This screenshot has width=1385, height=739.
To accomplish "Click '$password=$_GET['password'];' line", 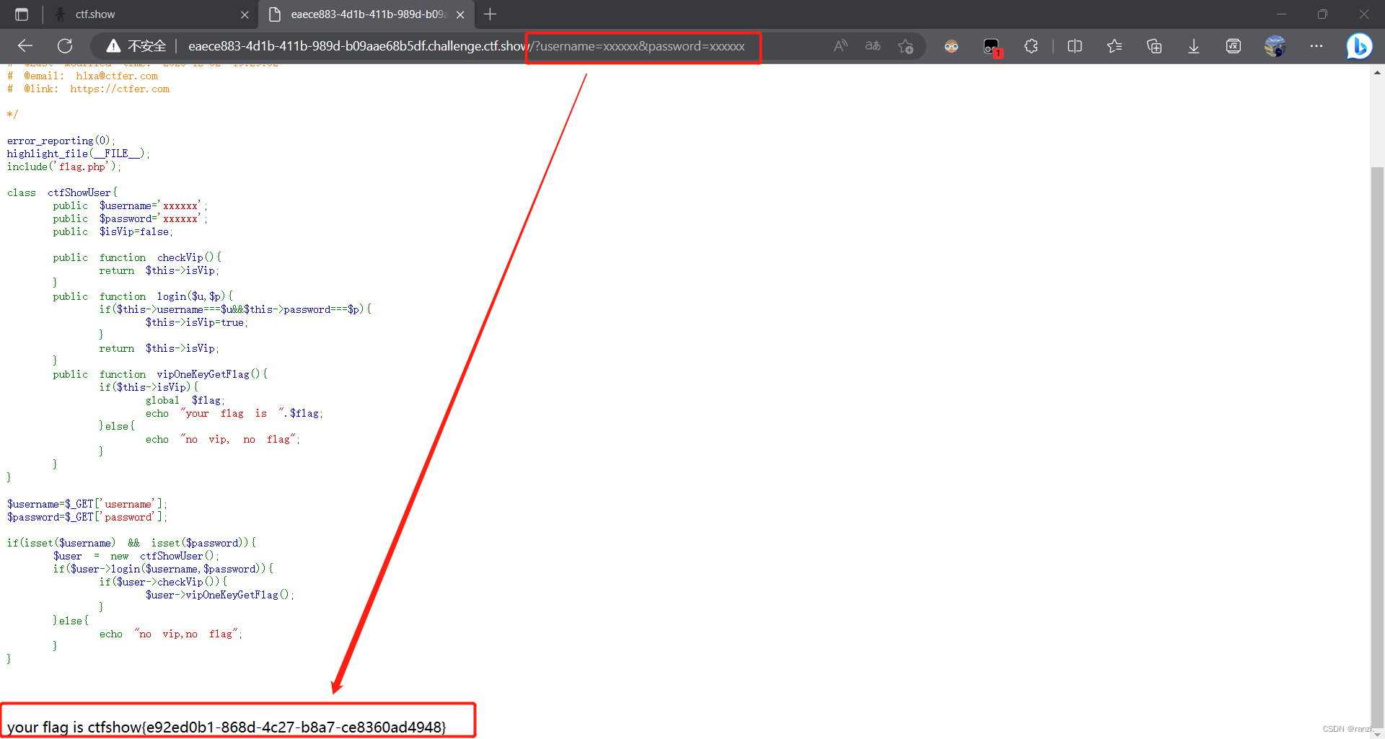I will pos(87,517).
